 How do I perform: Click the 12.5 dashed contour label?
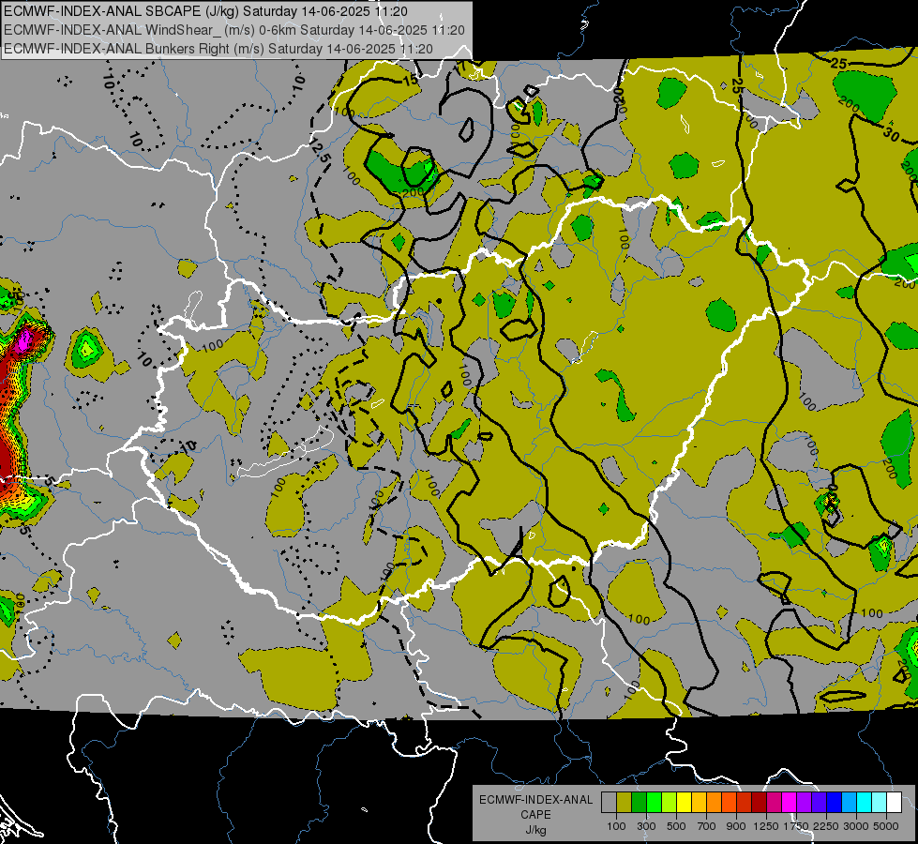[321, 151]
